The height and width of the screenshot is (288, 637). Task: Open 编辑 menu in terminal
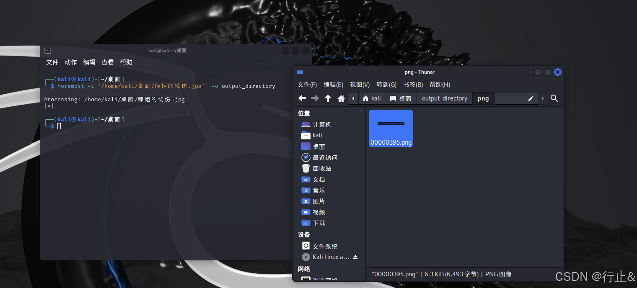(x=89, y=62)
